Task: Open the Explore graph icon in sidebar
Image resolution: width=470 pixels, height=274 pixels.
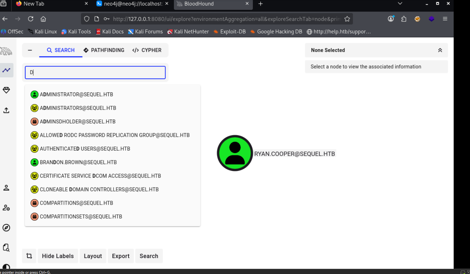Action: click(6, 70)
